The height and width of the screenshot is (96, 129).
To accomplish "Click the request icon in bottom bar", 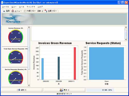I will (x=61, y=90).
